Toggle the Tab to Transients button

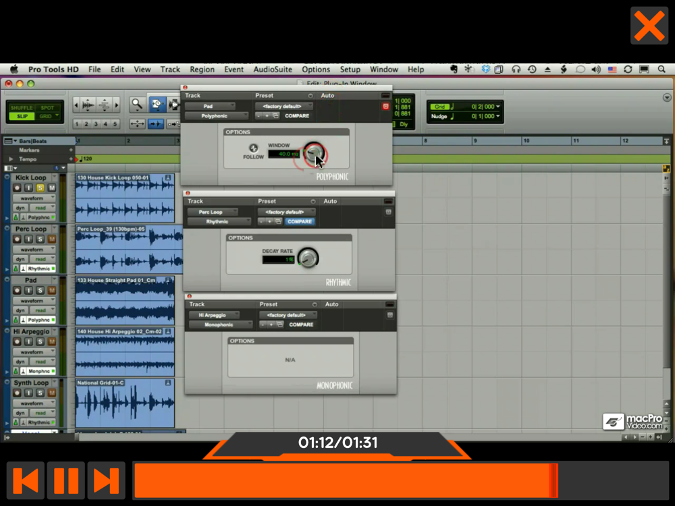click(x=155, y=124)
